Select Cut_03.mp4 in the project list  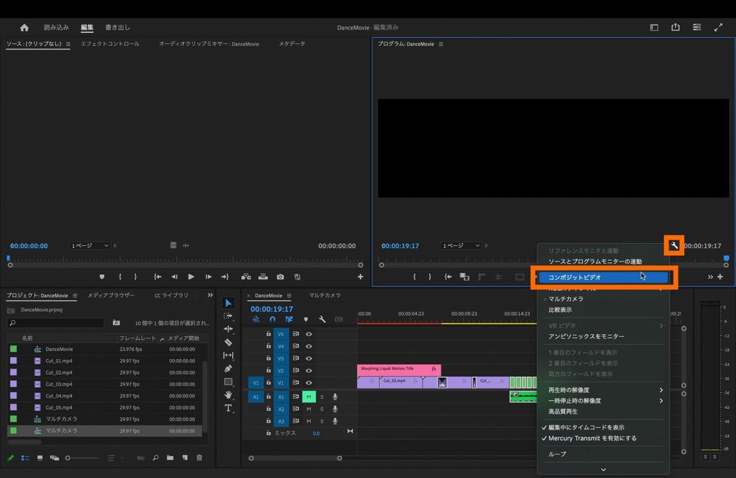[x=59, y=384]
